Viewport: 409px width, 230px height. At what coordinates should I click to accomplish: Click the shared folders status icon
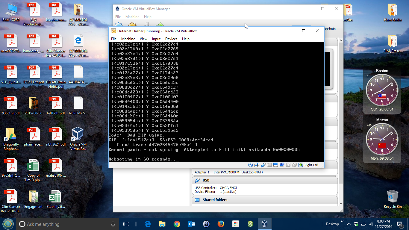269,165
